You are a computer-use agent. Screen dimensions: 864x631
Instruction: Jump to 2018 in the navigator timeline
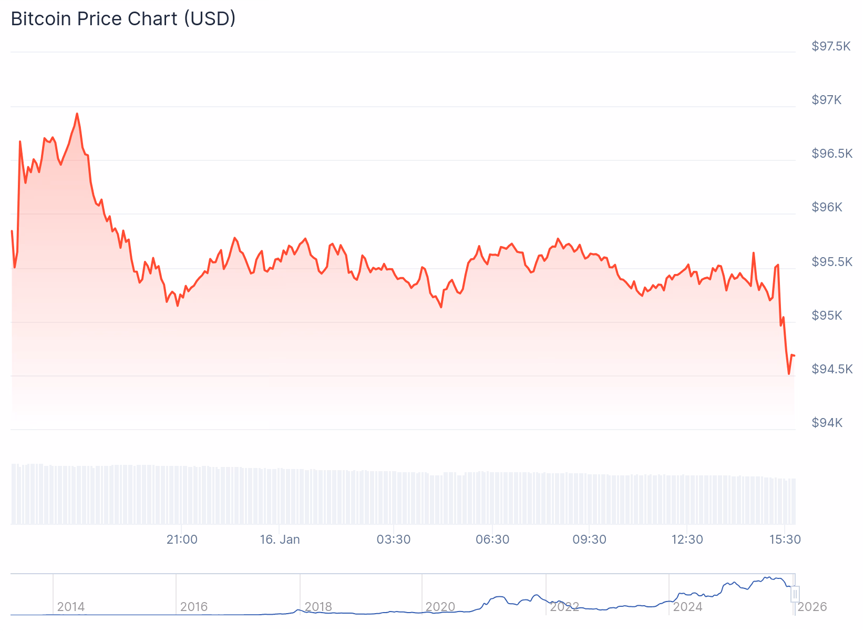coord(318,607)
